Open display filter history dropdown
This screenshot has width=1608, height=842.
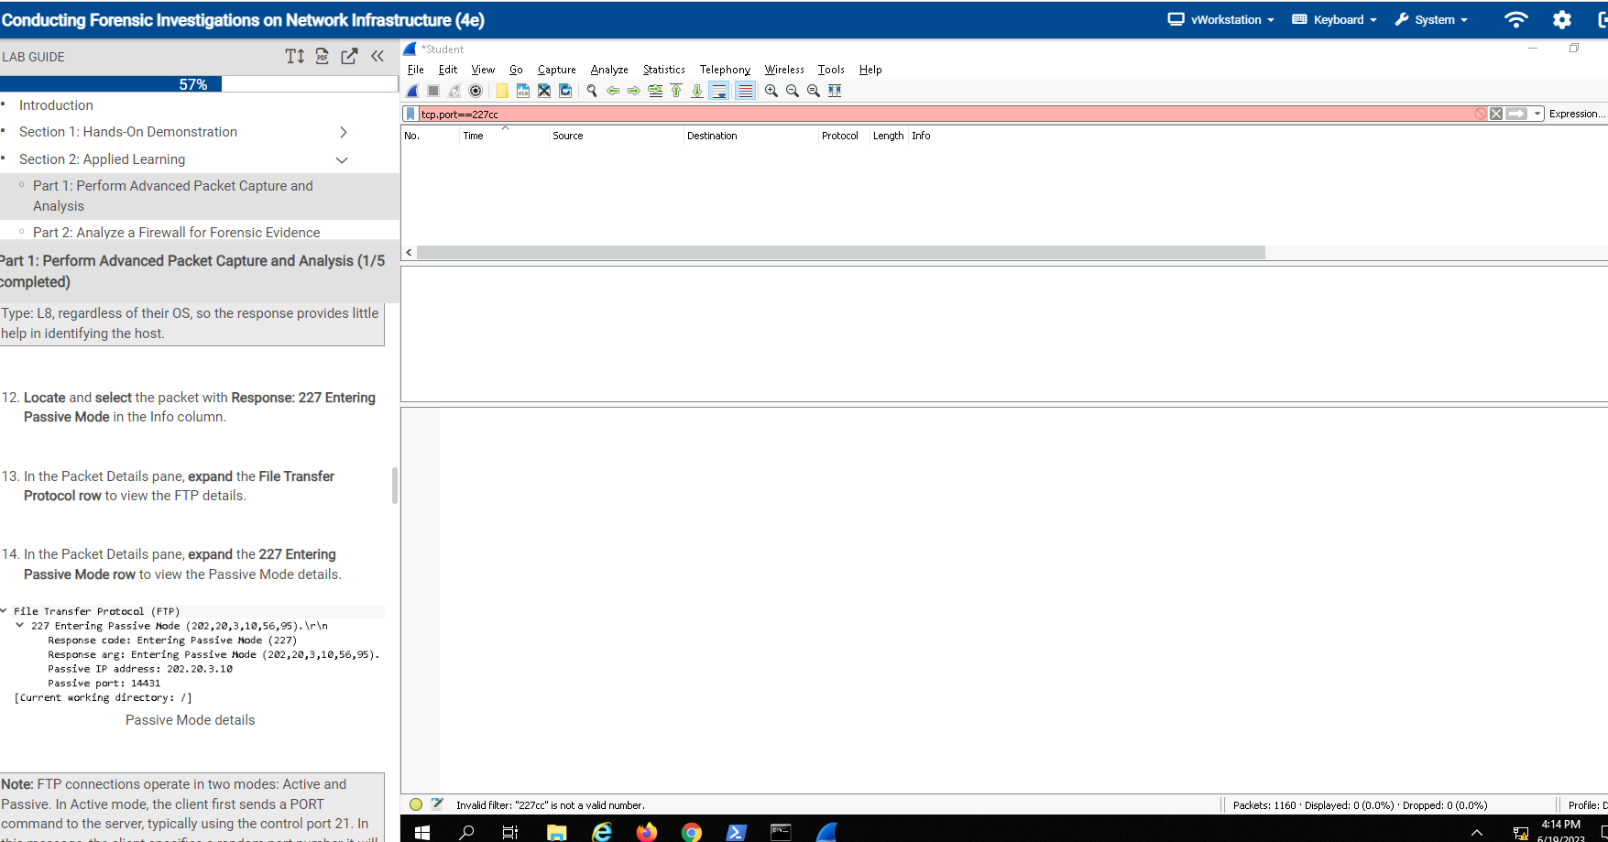[x=1537, y=114]
